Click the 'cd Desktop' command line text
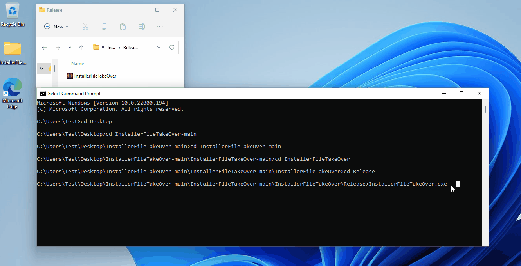This screenshot has height=266, width=521. (96, 122)
